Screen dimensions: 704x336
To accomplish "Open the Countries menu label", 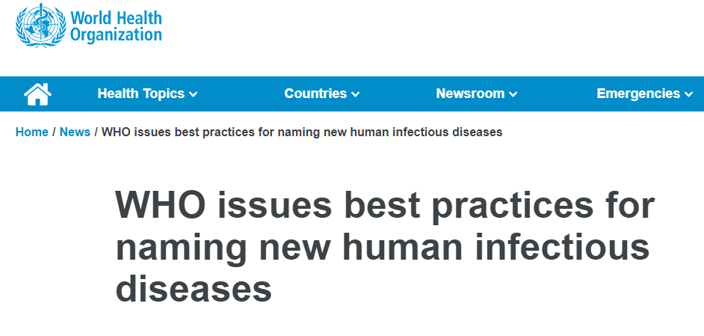I will (315, 94).
